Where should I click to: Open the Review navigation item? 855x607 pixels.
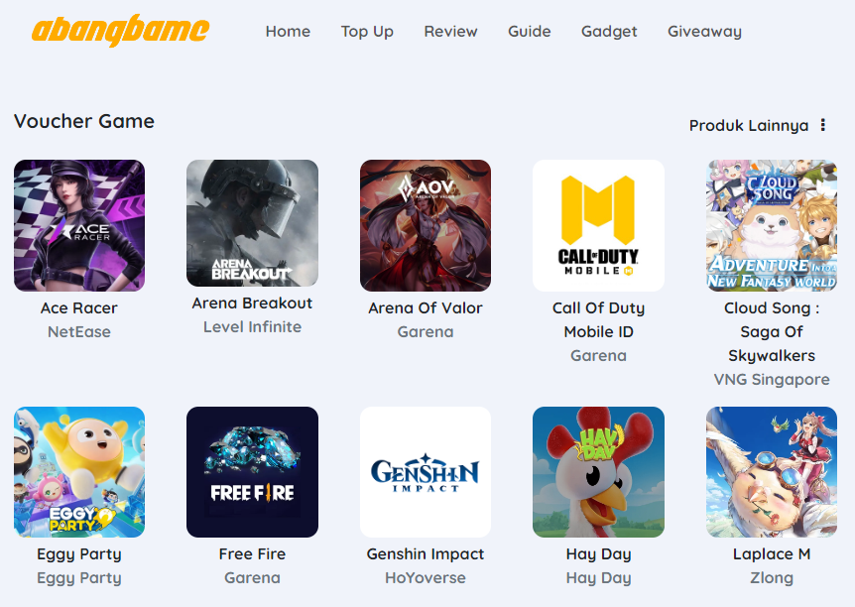(x=450, y=32)
